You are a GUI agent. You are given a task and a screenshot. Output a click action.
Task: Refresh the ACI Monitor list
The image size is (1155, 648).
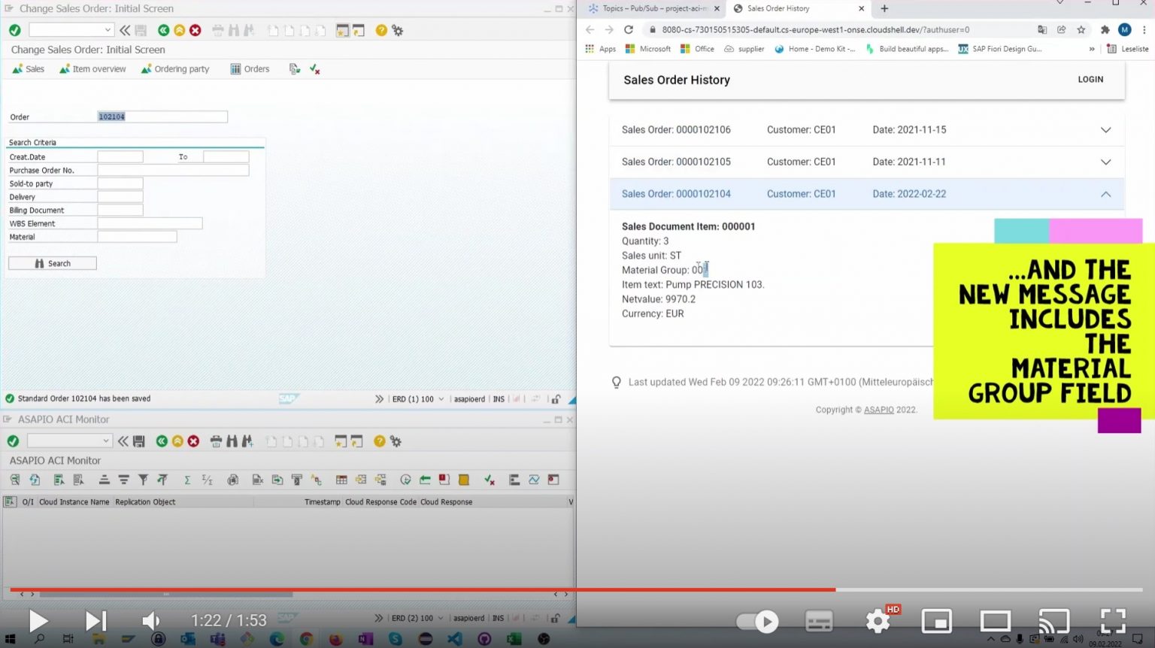(34, 479)
